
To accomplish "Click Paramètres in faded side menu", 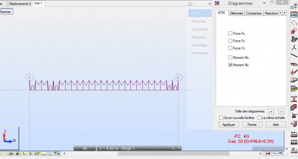I will coord(200,53).
